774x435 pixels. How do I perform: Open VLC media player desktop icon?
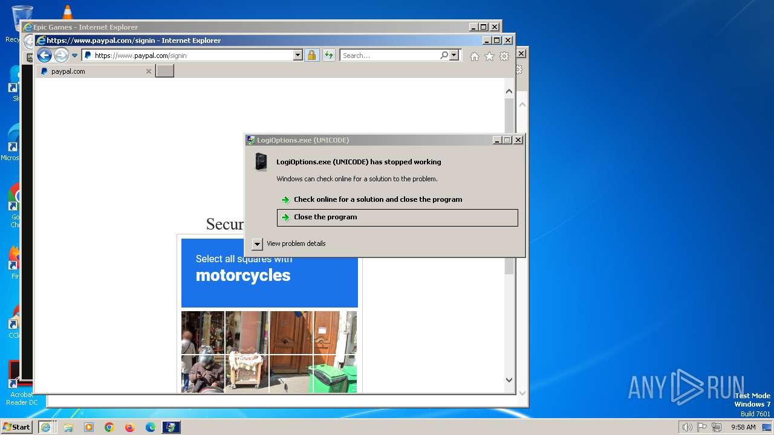67,12
